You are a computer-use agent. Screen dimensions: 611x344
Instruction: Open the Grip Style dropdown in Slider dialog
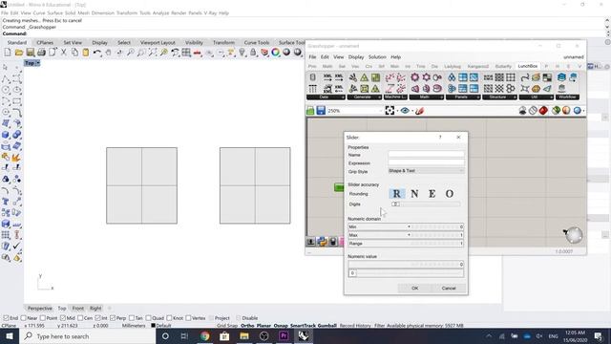pos(426,171)
